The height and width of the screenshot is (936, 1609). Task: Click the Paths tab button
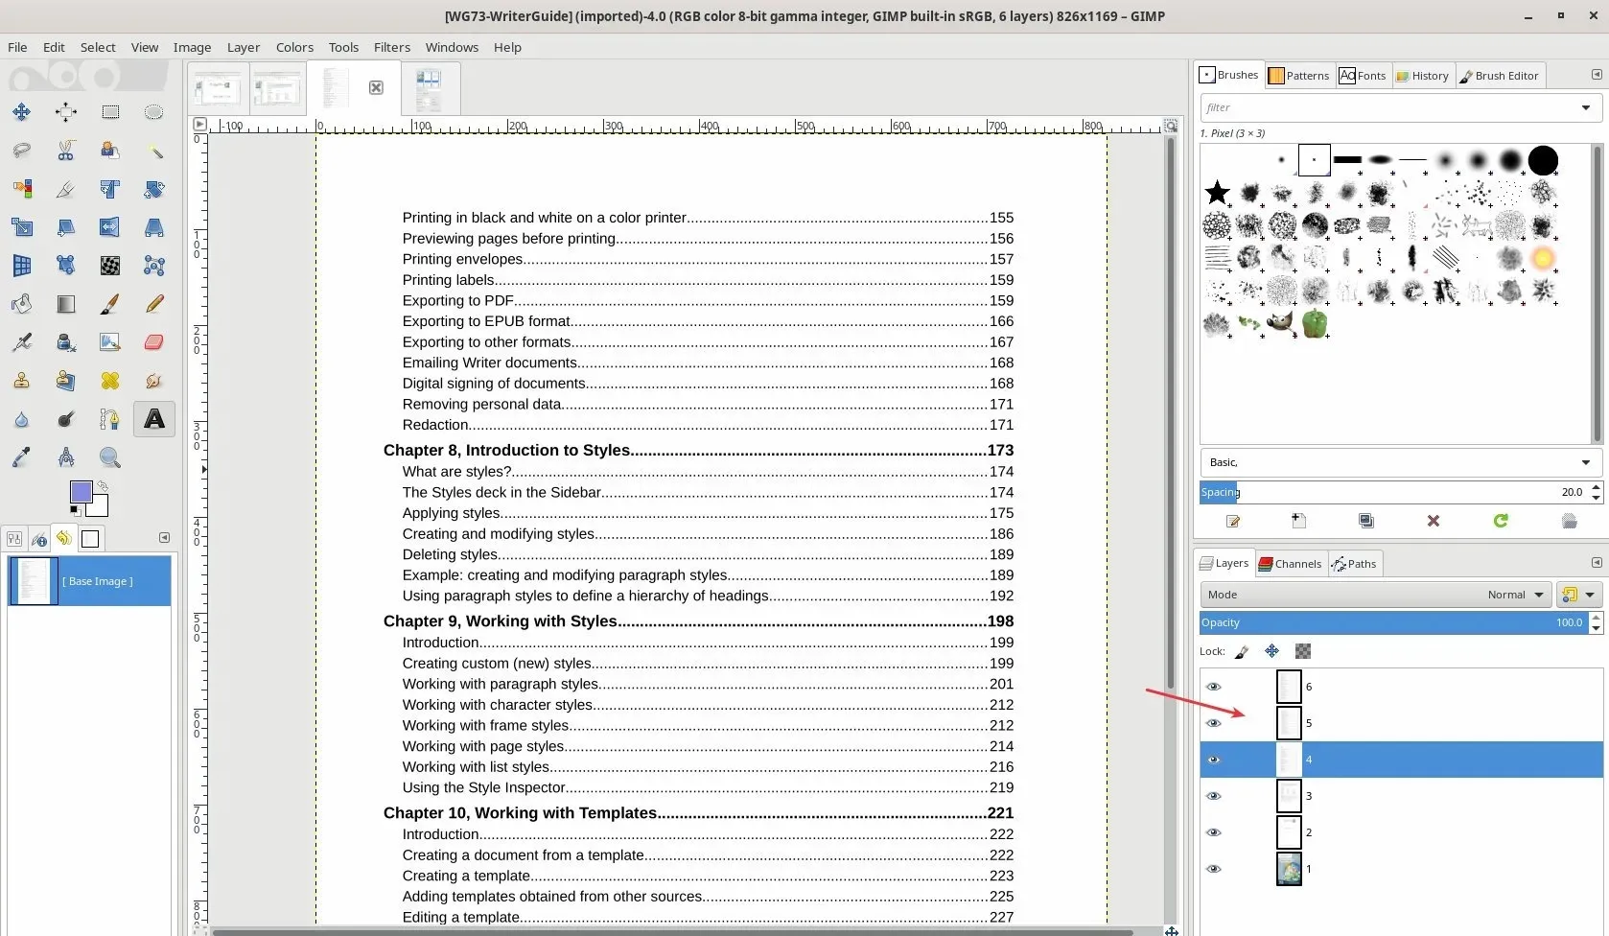pos(1354,563)
